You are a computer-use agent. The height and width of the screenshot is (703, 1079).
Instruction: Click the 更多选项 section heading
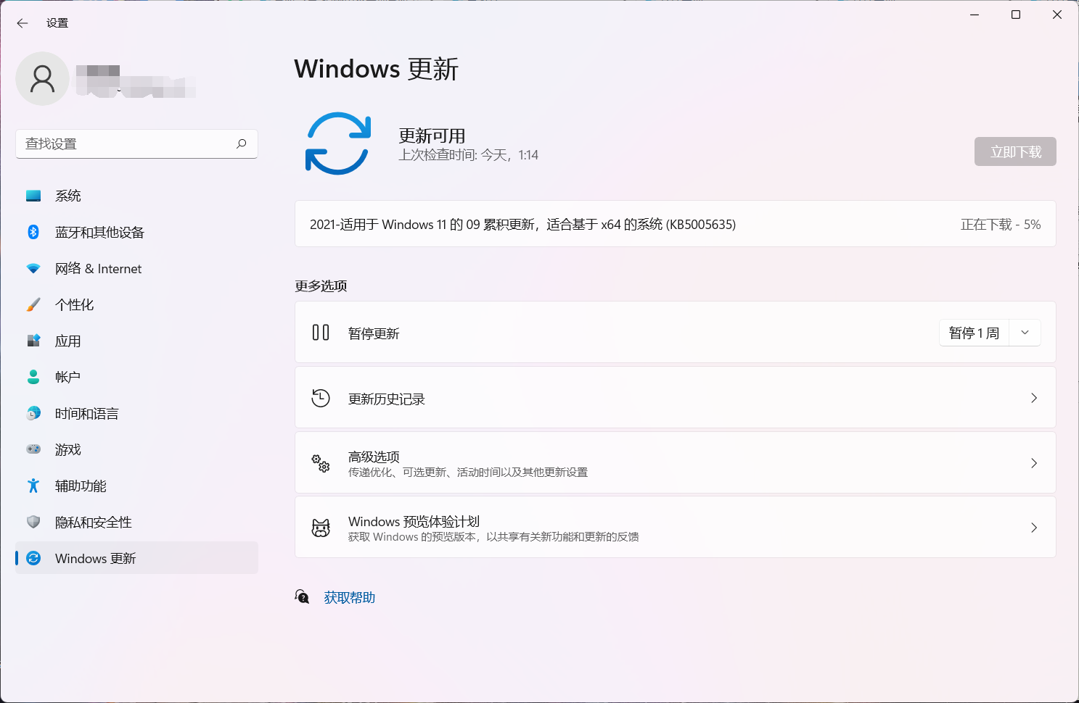(x=321, y=286)
